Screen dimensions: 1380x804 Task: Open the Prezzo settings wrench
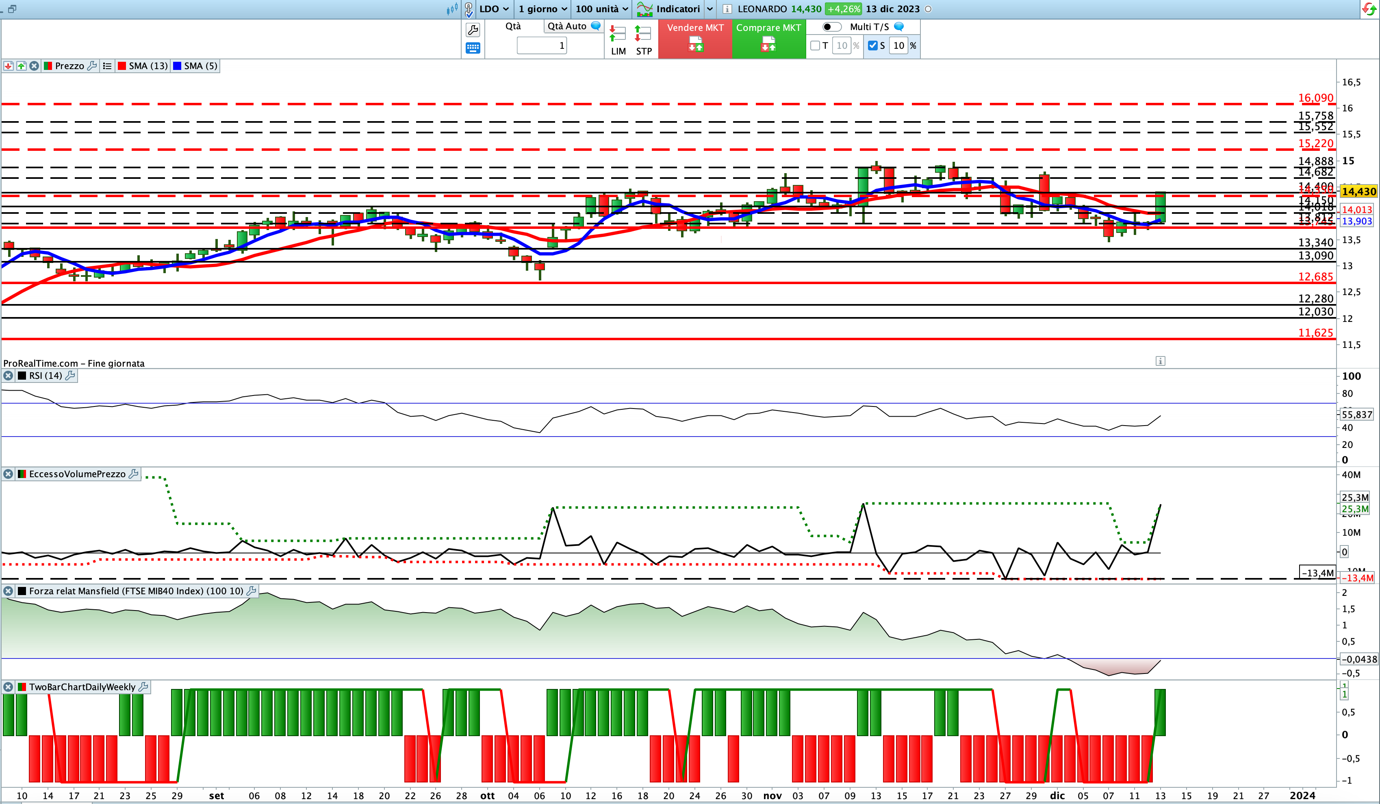click(x=92, y=66)
